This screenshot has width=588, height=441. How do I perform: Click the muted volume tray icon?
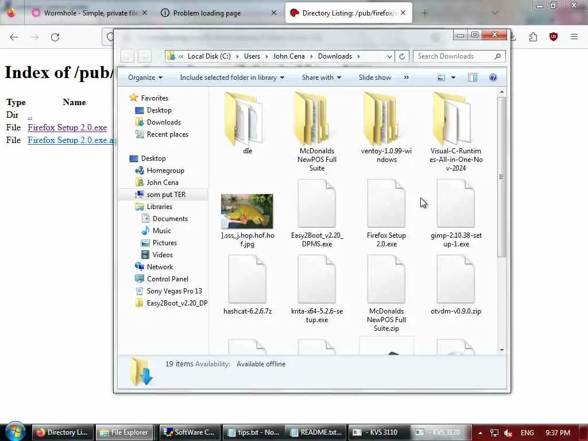(x=508, y=433)
